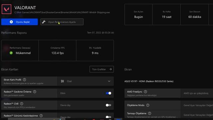Click help icon next to Ekran Kartı Profili
Image resolution: width=213 pixels, height=120 pixels.
point(24,80)
